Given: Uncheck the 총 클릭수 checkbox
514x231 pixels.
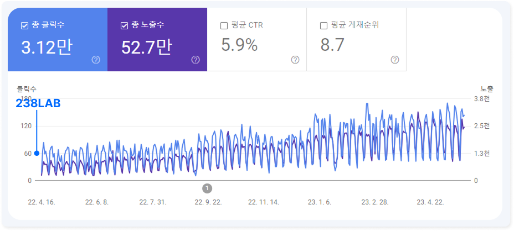Looking at the screenshot, I should click(x=24, y=25).
